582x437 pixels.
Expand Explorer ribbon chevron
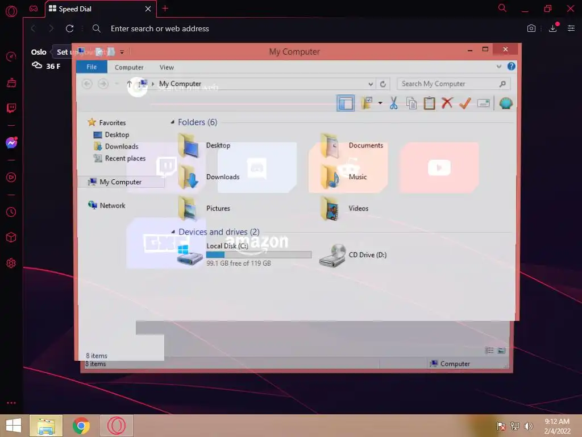point(499,67)
